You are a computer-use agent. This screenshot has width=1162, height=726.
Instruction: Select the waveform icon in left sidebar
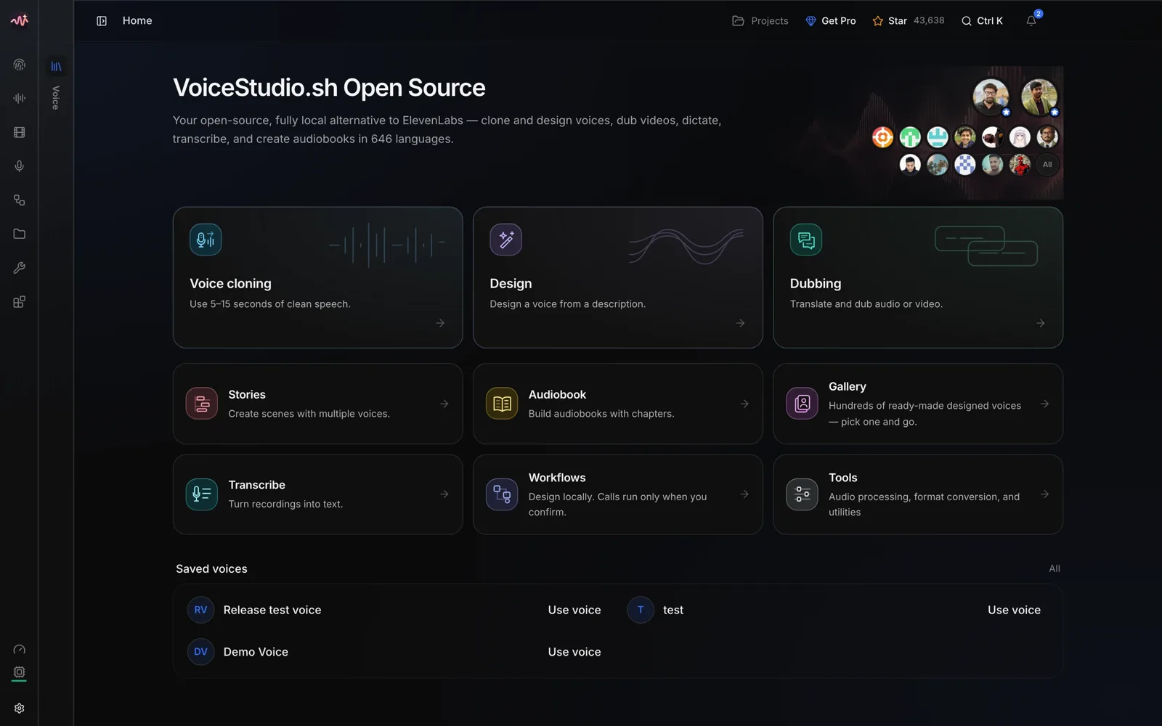20,98
